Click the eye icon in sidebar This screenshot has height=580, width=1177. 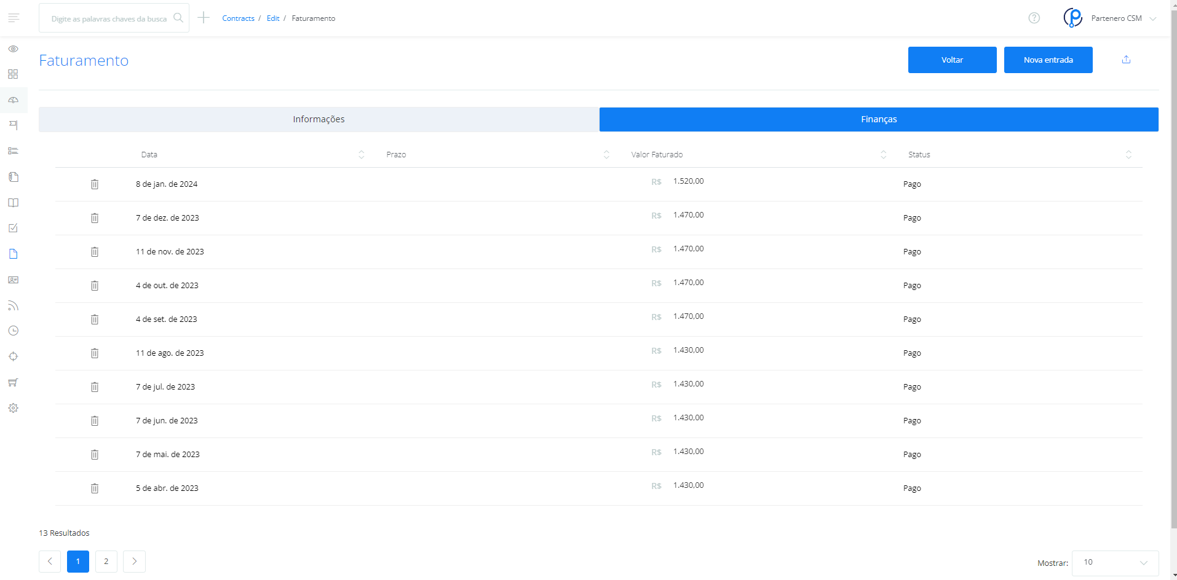(x=13, y=49)
